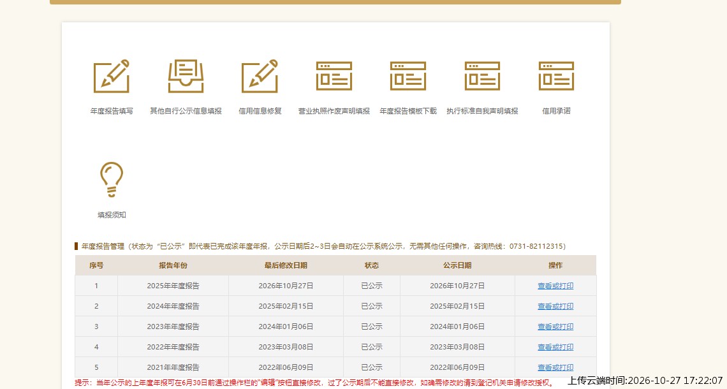727x389 pixels.
Task: Select last-modified date 2025年02月15日
Action: click(286, 306)
